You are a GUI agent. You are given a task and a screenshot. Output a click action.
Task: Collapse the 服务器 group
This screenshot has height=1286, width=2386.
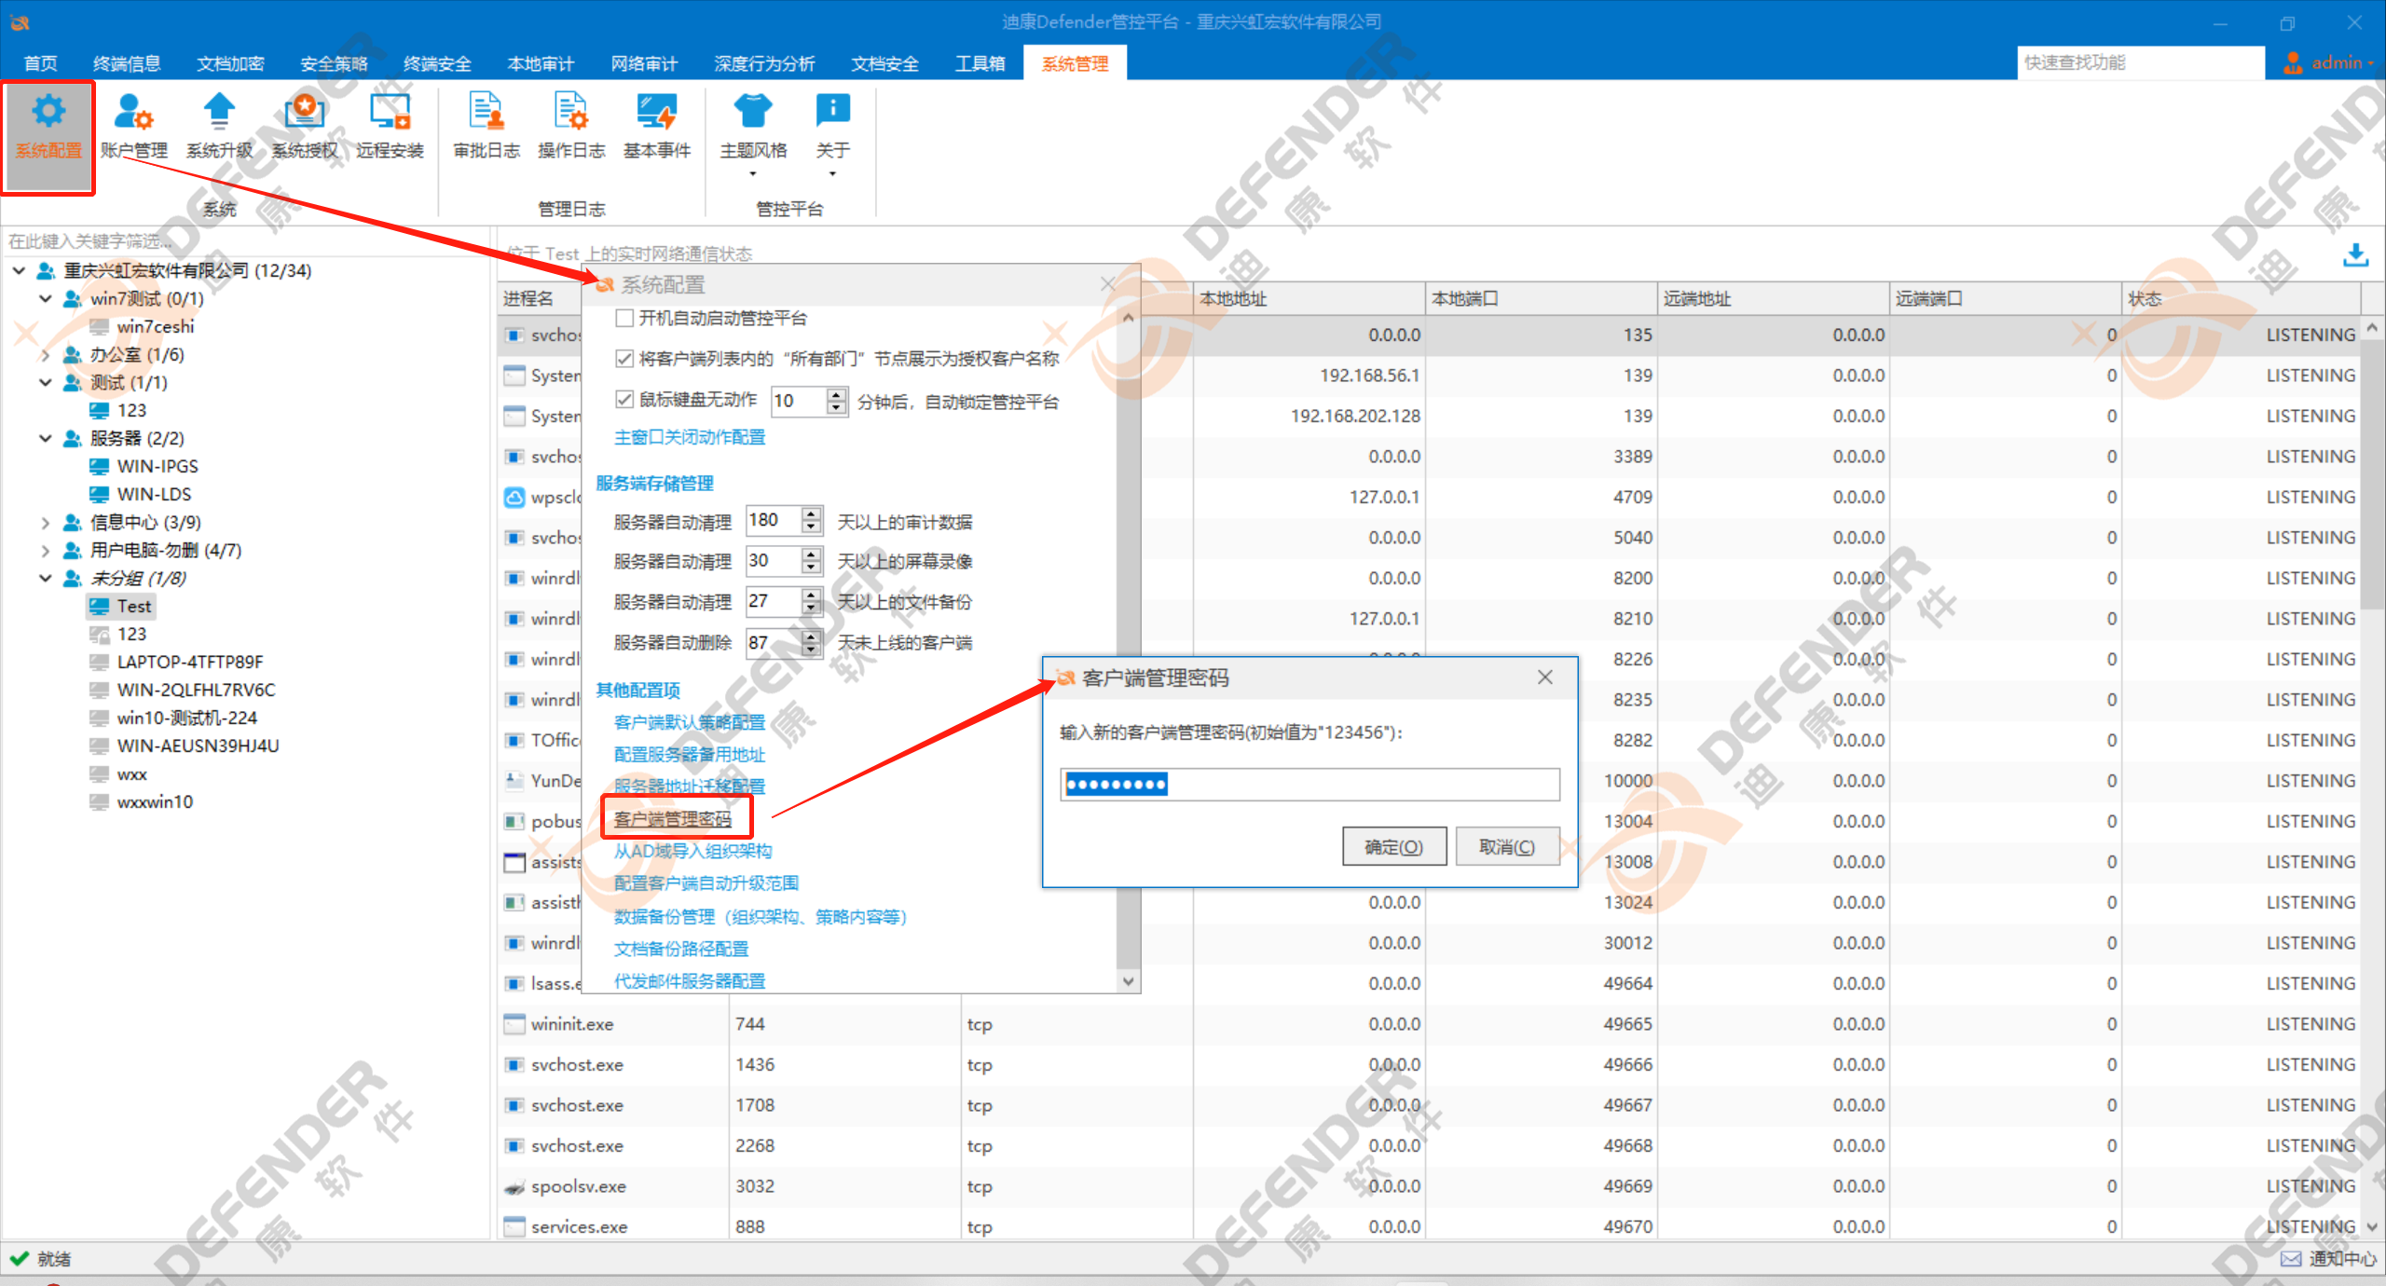46,439
